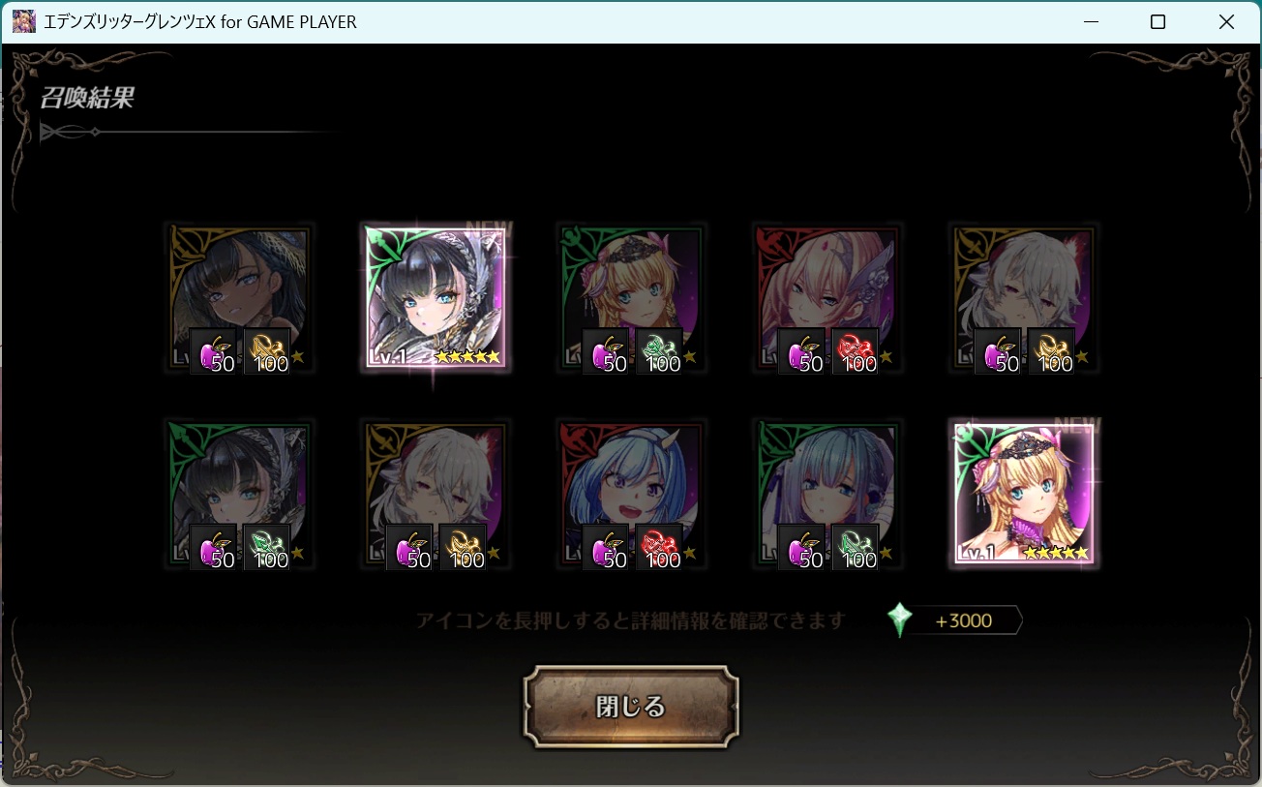Click the five-star rating on the blonde NEW card
This screenshot has width=1262, height=787.
click(1056, 553)
